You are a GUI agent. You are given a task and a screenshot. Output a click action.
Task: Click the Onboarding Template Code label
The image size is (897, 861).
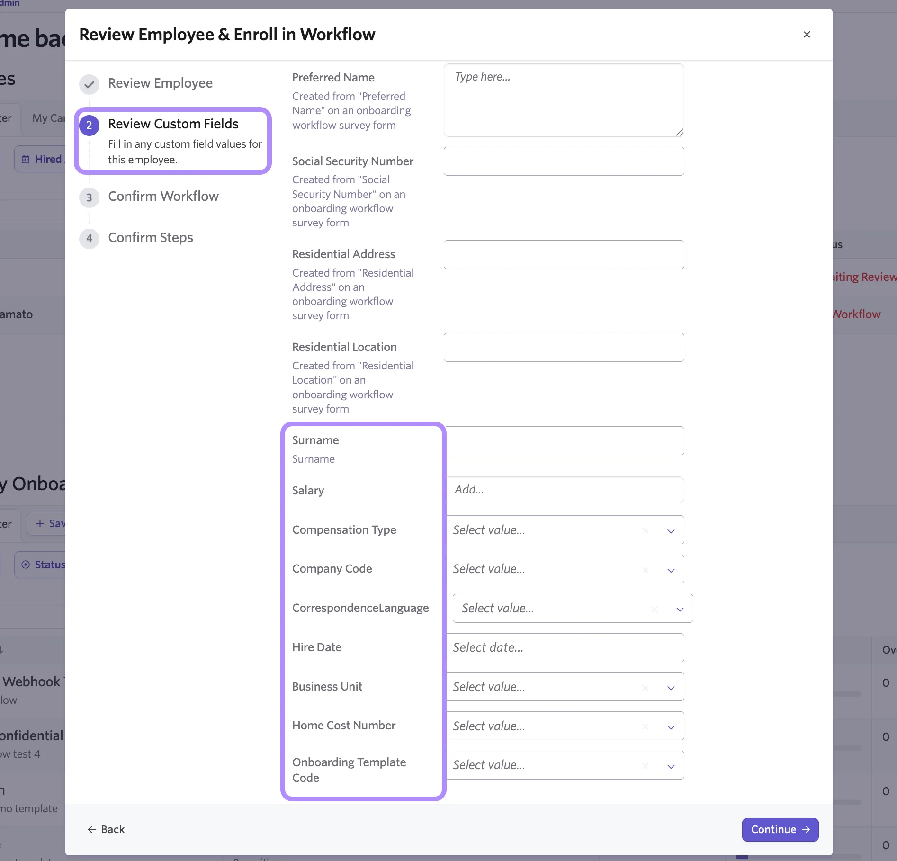[349, 770]
